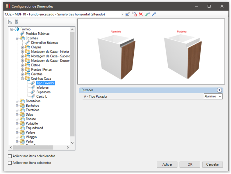Collapse the Cozinhas tree node
The width and height of the screenshot is (231, 174).
pyautogui.click(x=17, y=38)
